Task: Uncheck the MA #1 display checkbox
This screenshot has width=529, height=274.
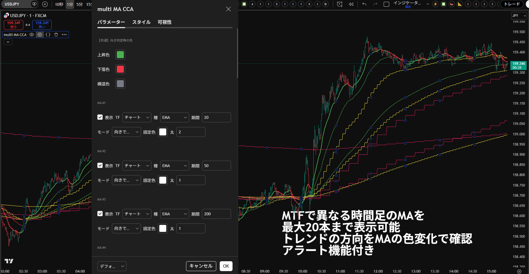Action: [100, 117]
